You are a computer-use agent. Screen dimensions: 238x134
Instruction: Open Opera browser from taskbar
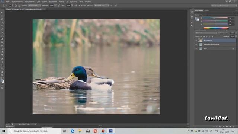[x=95, y=131]
